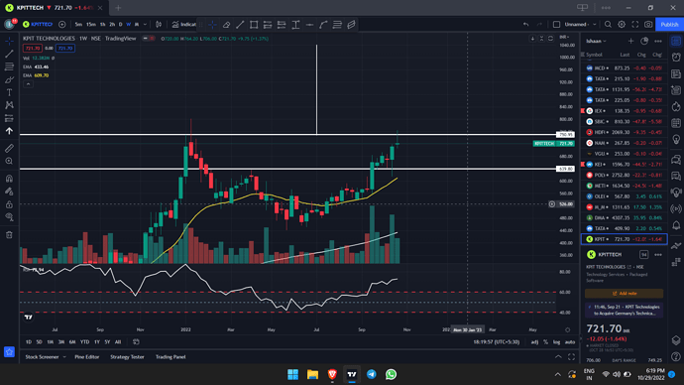This screenshot has height=385, width=684.
Task: Click the Add note button
Action: [624, 294]
